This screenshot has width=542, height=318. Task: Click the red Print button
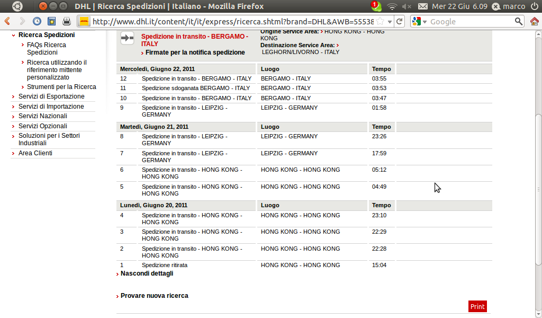477,306
